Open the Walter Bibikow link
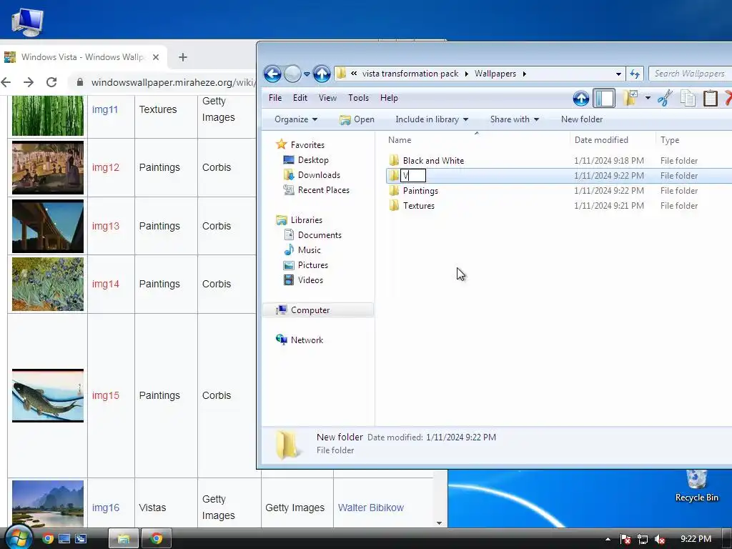 point(371,508)
